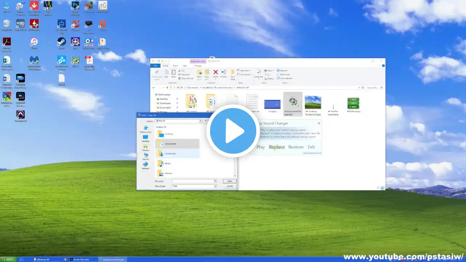
Task: Switch to the View ribbon tab
Action: (x=185, y=66)
